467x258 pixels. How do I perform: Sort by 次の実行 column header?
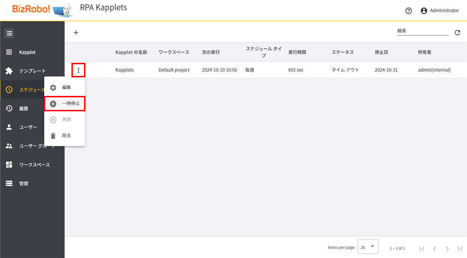tap(211, 52)
